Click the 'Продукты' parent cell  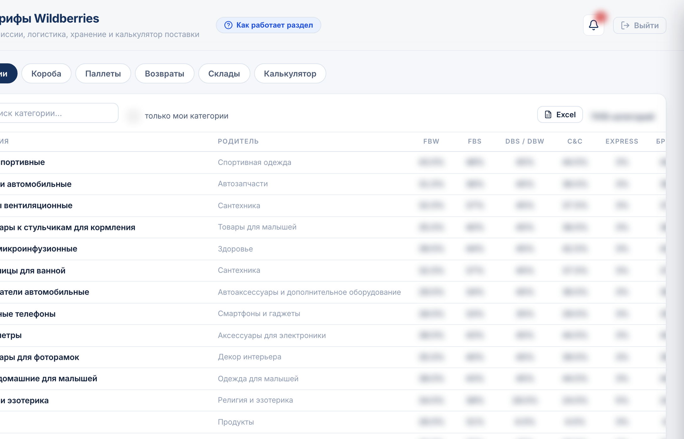(236, 422)
